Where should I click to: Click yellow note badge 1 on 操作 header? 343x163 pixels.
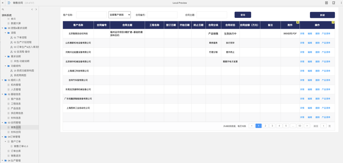[x=333, y=22]
